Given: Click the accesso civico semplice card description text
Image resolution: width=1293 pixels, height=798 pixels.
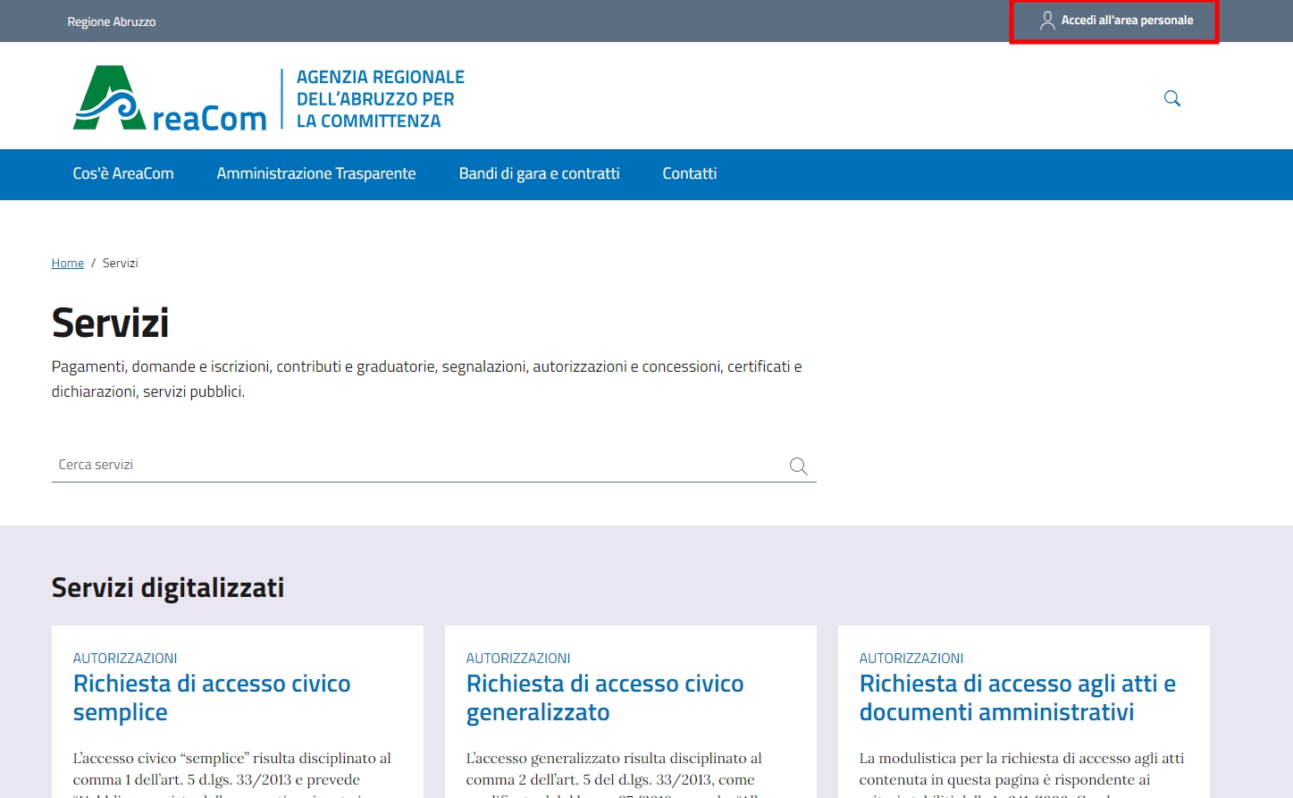Looking at the screenshot, I should pyautogui.click(x=232, y=769).
